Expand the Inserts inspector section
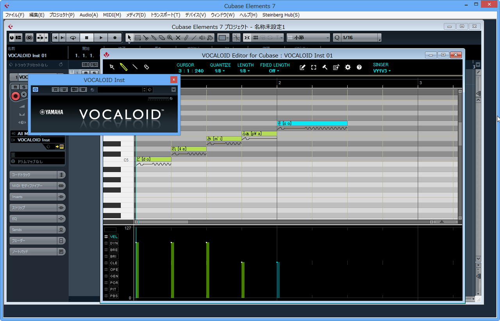500x321 pixels. tap(37, 197)
